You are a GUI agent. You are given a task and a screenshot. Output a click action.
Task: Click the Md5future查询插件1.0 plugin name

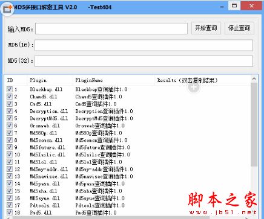coord(103,147)
